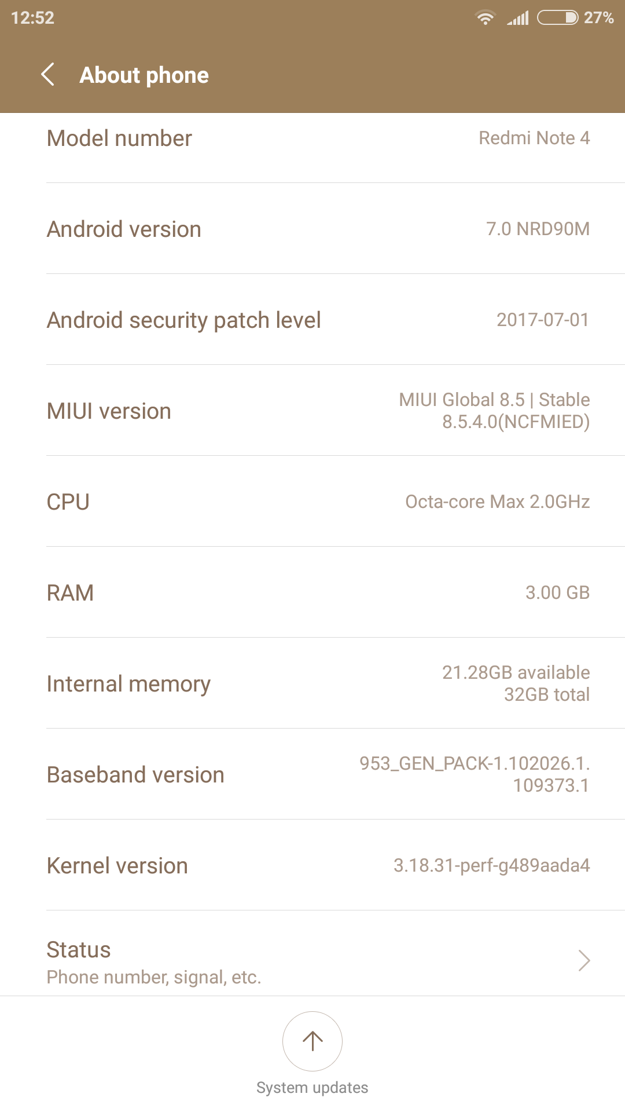This screenshot has height=1112, width=625.
Task: Tap the Baseband version row
Action: (312, 774)
